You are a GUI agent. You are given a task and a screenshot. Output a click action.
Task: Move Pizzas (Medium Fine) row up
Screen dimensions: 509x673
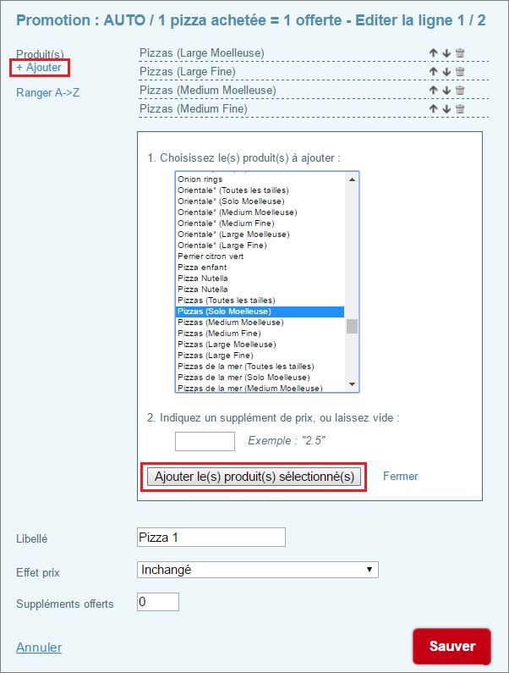[434, 109]
